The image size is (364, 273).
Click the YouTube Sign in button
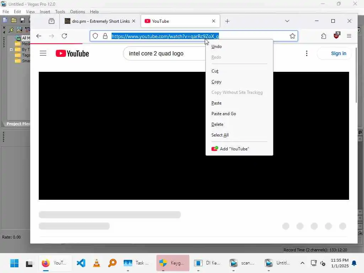point(334,53)
